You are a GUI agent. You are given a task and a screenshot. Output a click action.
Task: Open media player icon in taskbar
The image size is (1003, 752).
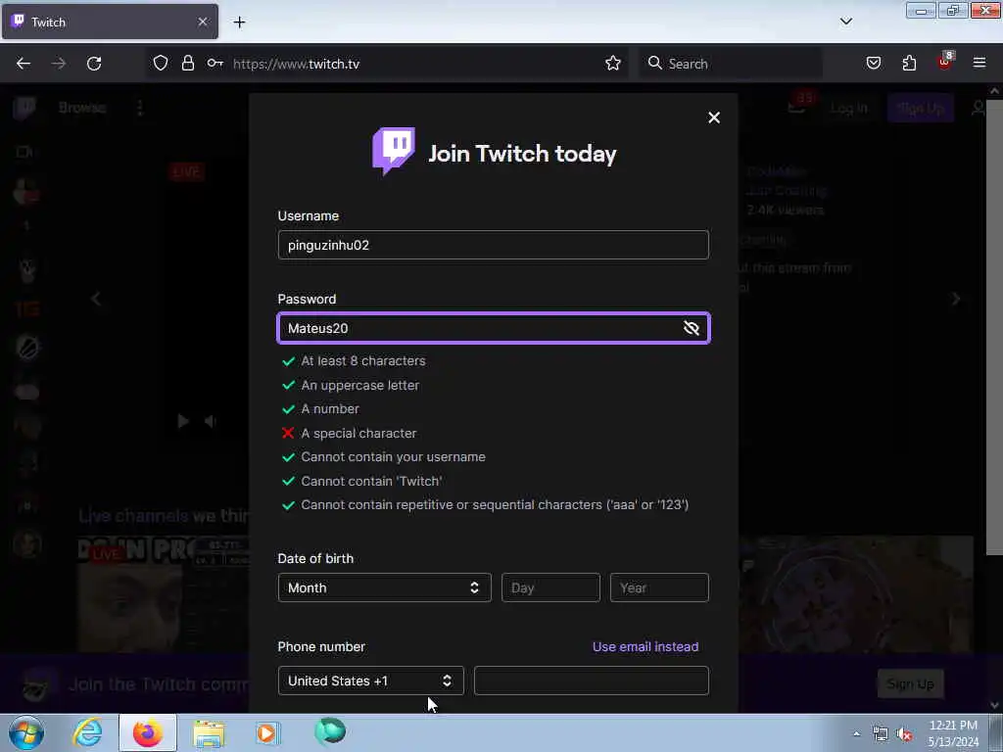point(267,732)
